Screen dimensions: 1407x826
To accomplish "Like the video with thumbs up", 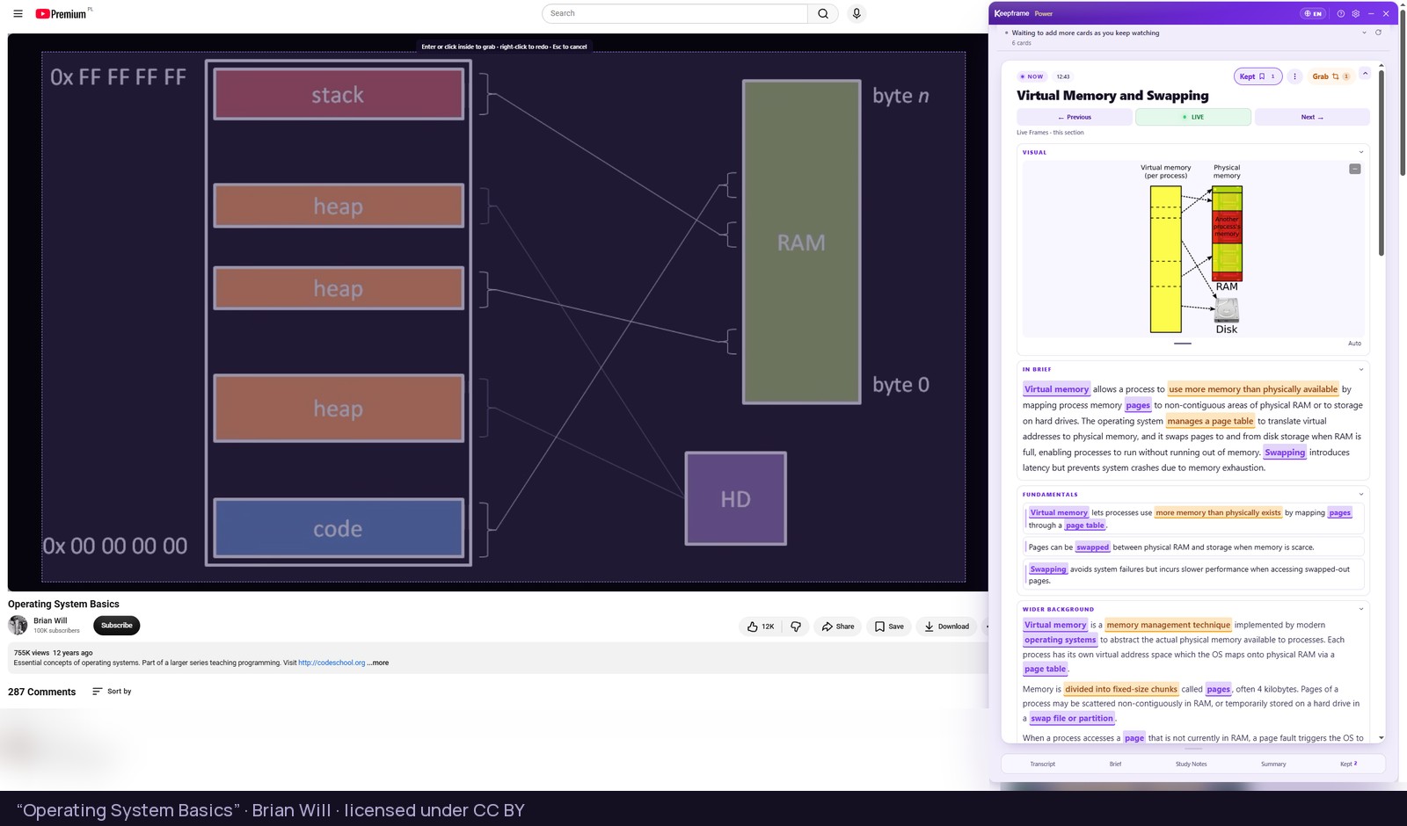I will [761, 627].
